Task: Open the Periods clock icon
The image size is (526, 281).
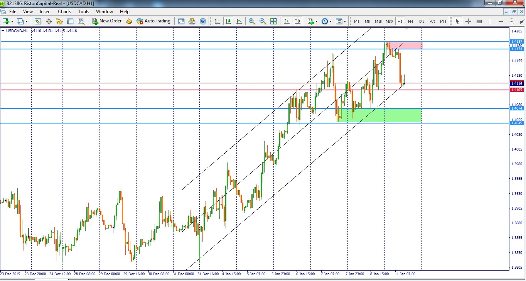Action: click(324, 21)
